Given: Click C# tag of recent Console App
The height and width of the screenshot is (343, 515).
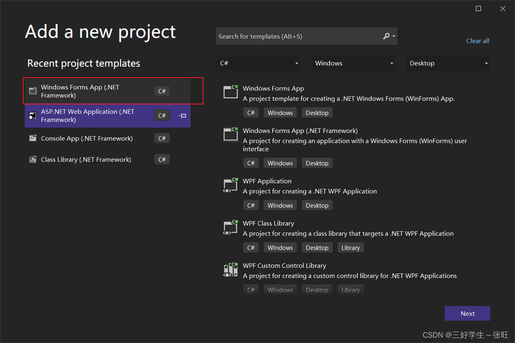Looking at the screenshot, I should coord(162,138).
